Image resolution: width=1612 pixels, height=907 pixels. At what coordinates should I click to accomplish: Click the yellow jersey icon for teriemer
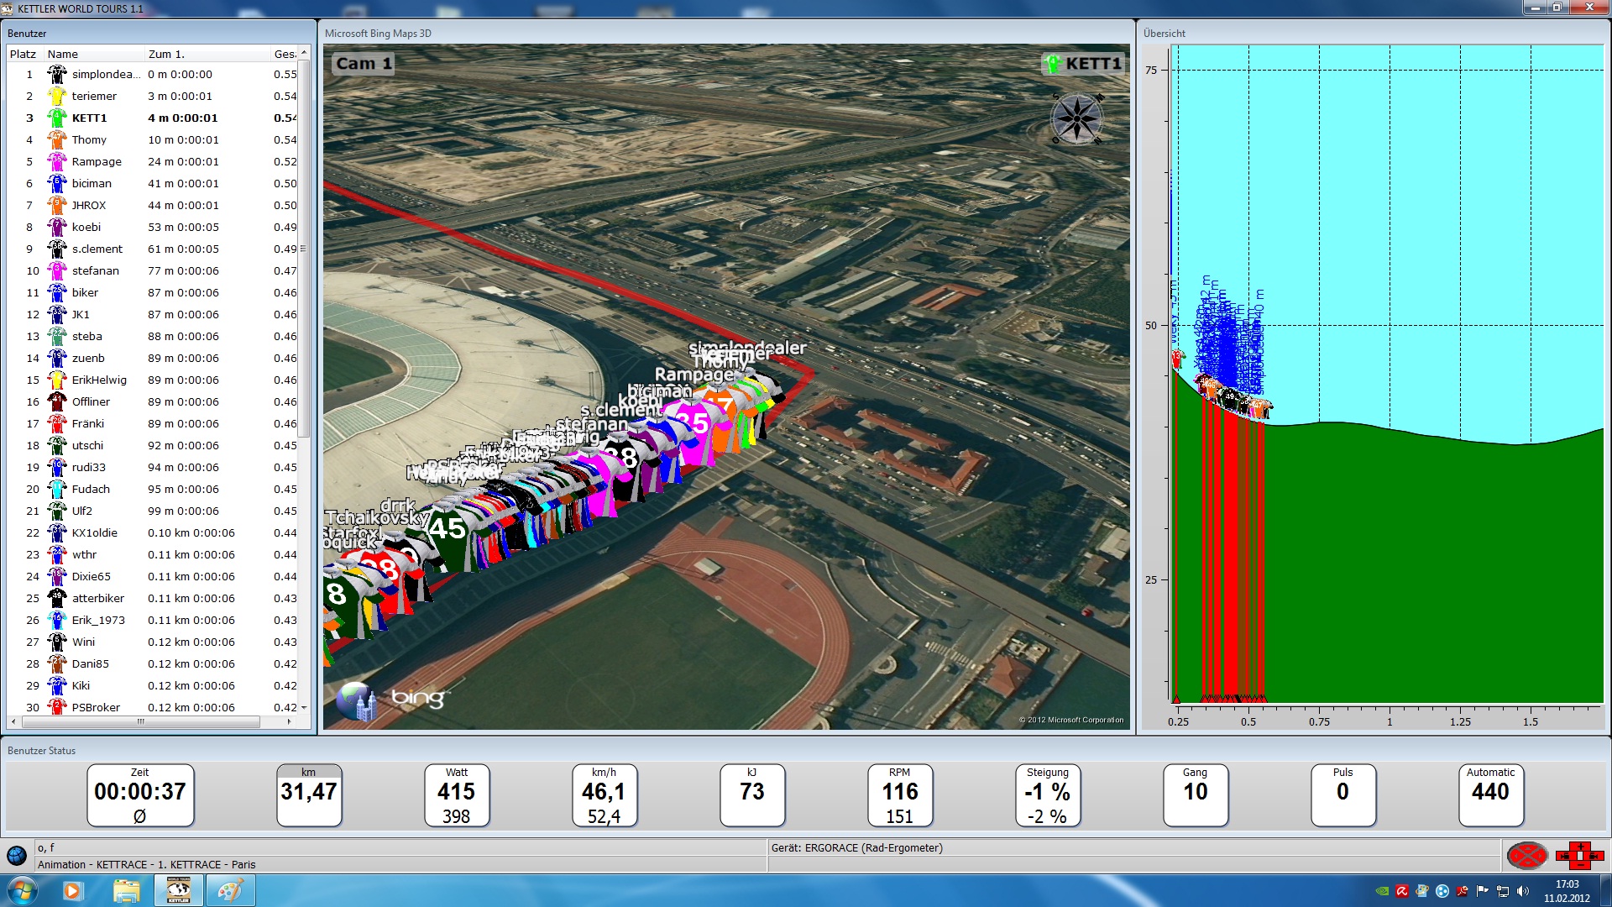click(57, 96)
